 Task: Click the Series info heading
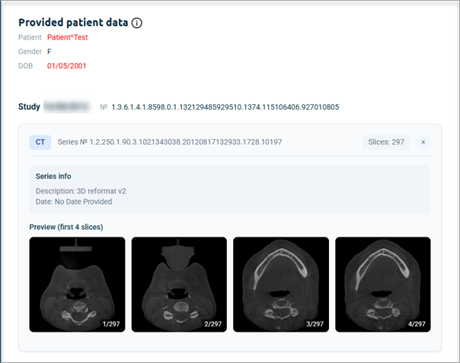pos(53,177)
